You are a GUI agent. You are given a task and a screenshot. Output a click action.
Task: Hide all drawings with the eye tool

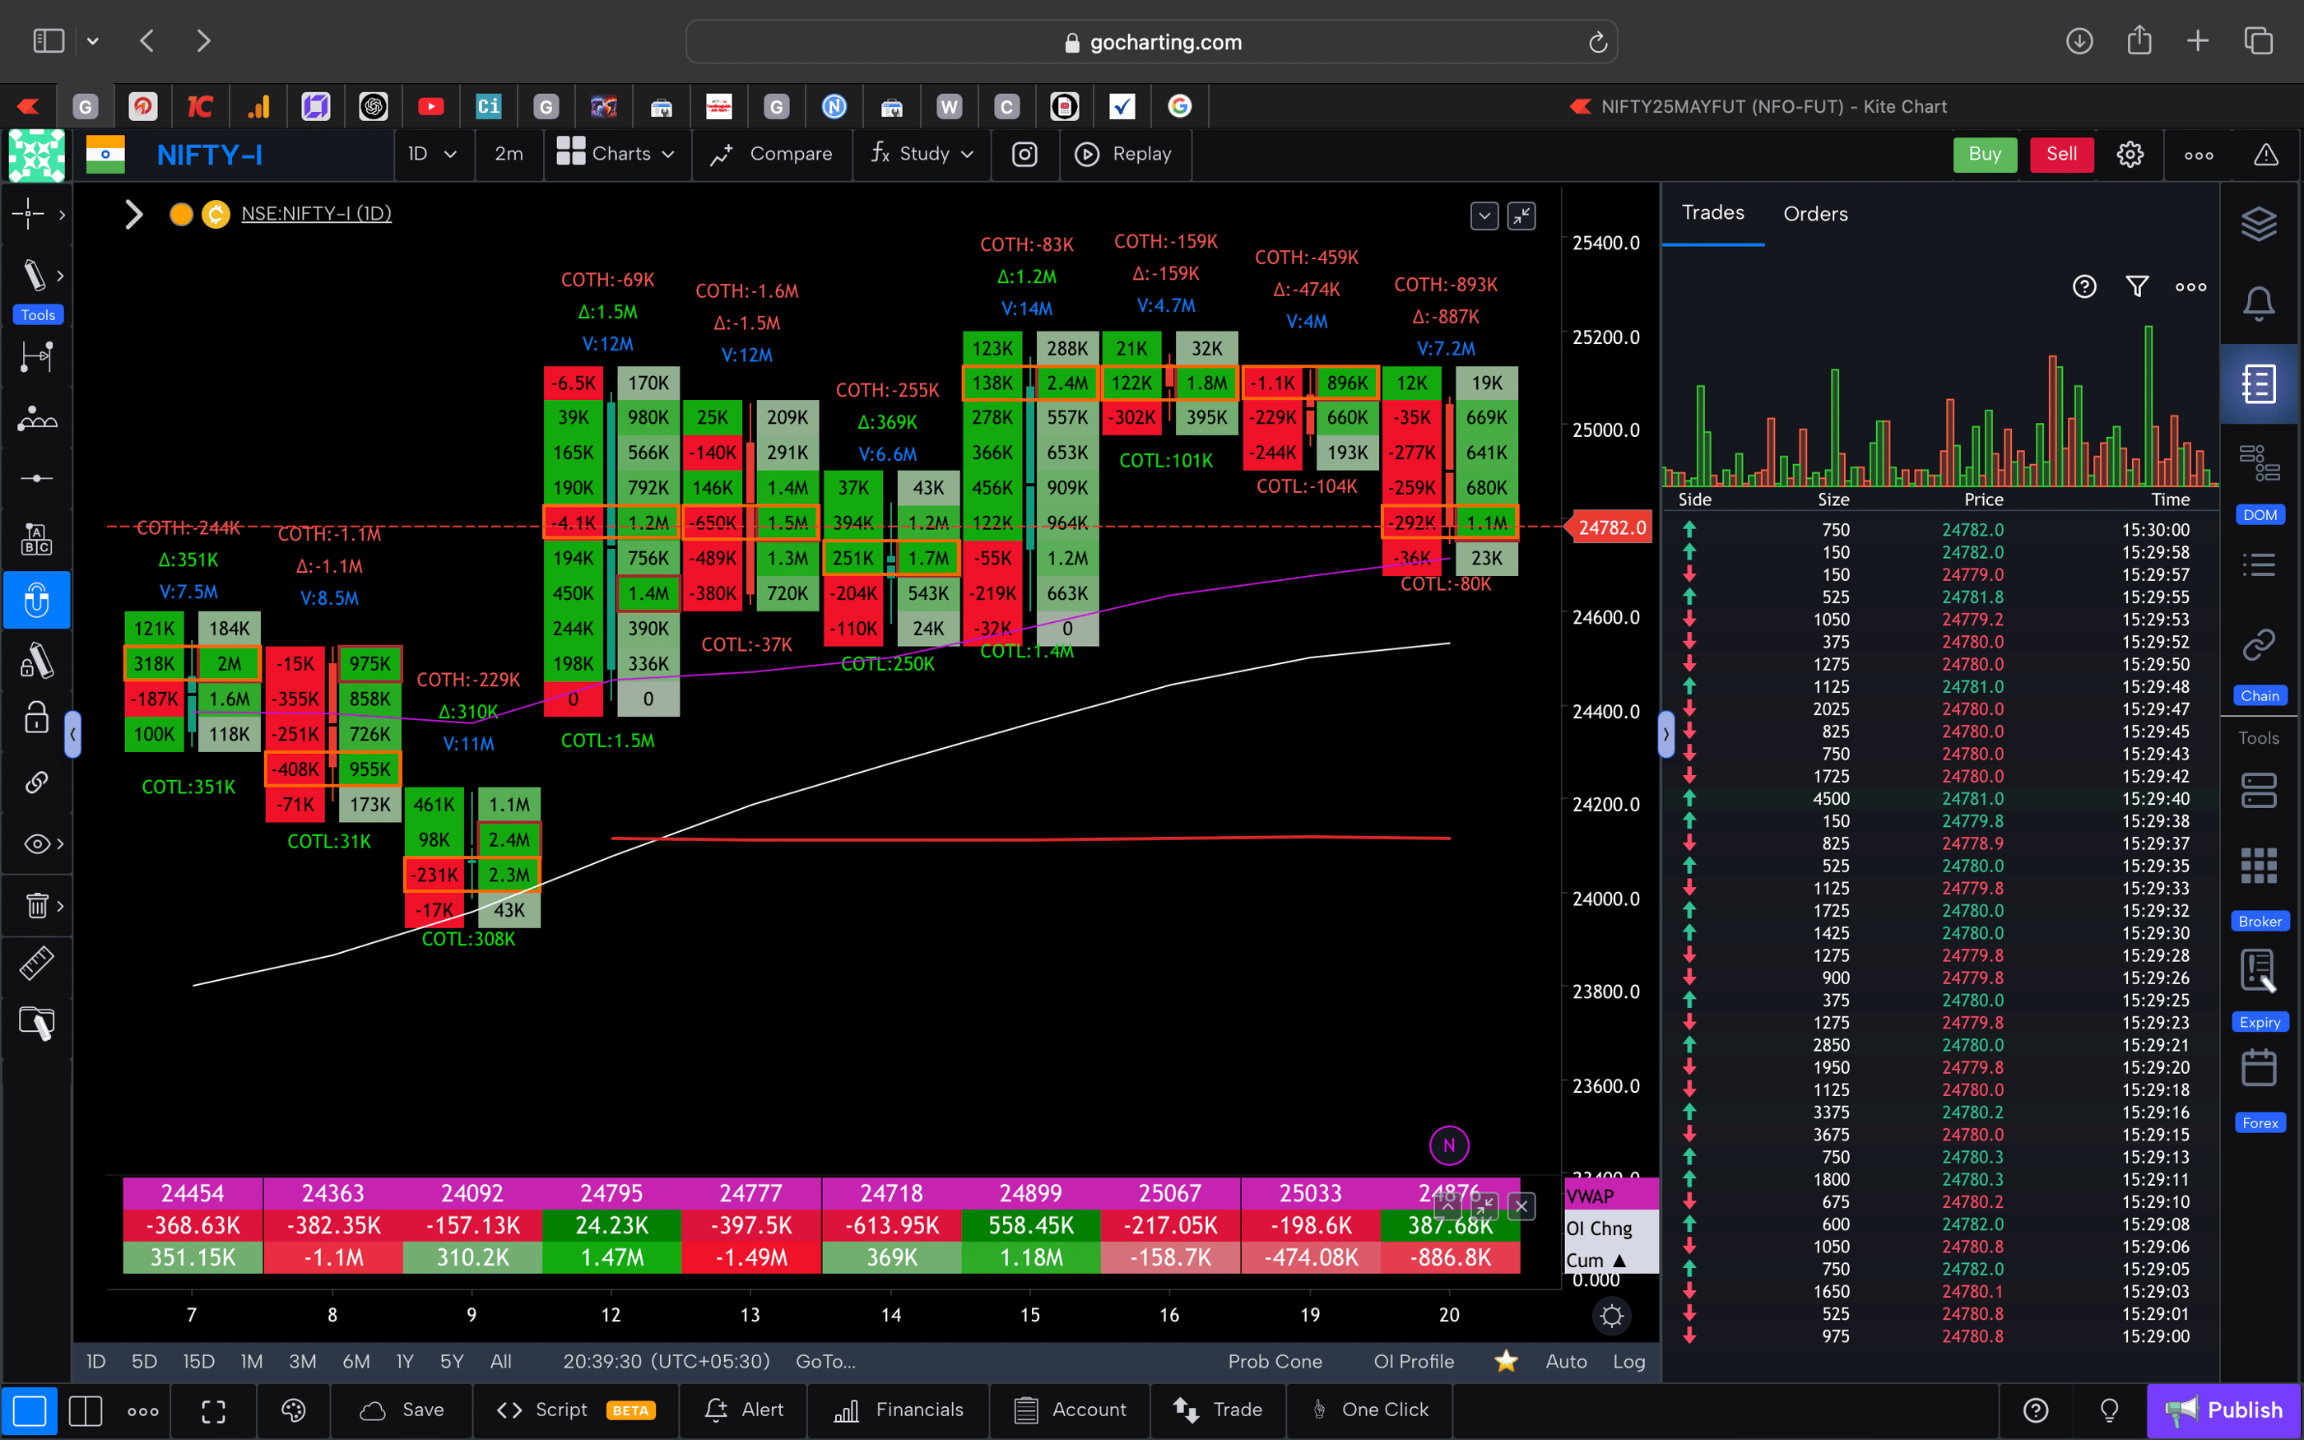click(35, 843)
